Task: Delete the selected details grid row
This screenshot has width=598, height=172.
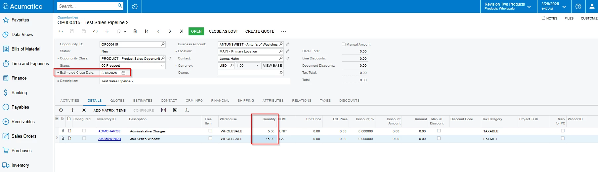Action: 84,110
